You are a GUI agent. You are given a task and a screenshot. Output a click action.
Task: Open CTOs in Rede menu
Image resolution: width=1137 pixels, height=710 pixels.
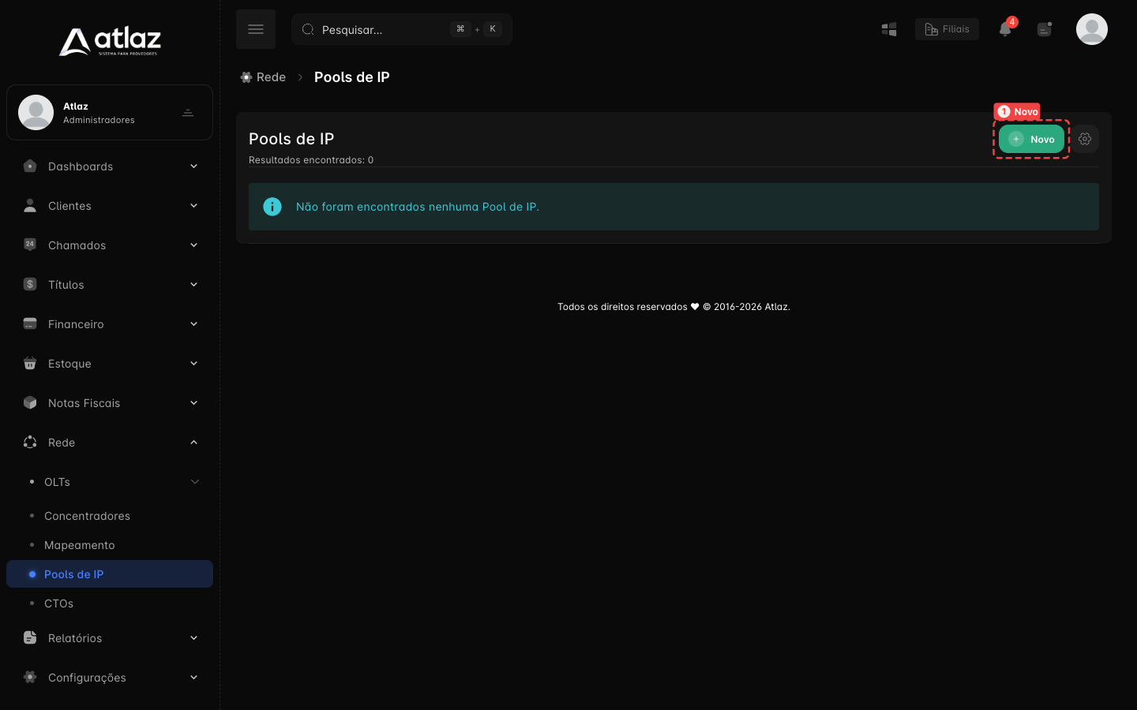click(110, 603)
